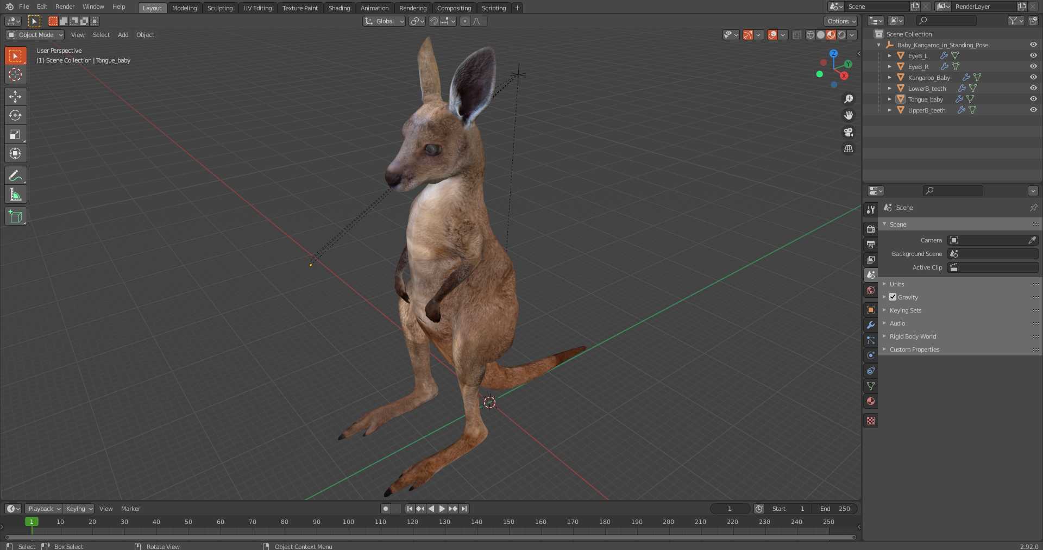Open timeline Marker menu
The height and width of the screenshot is (550, 1043).
click(x=130, y=509)
